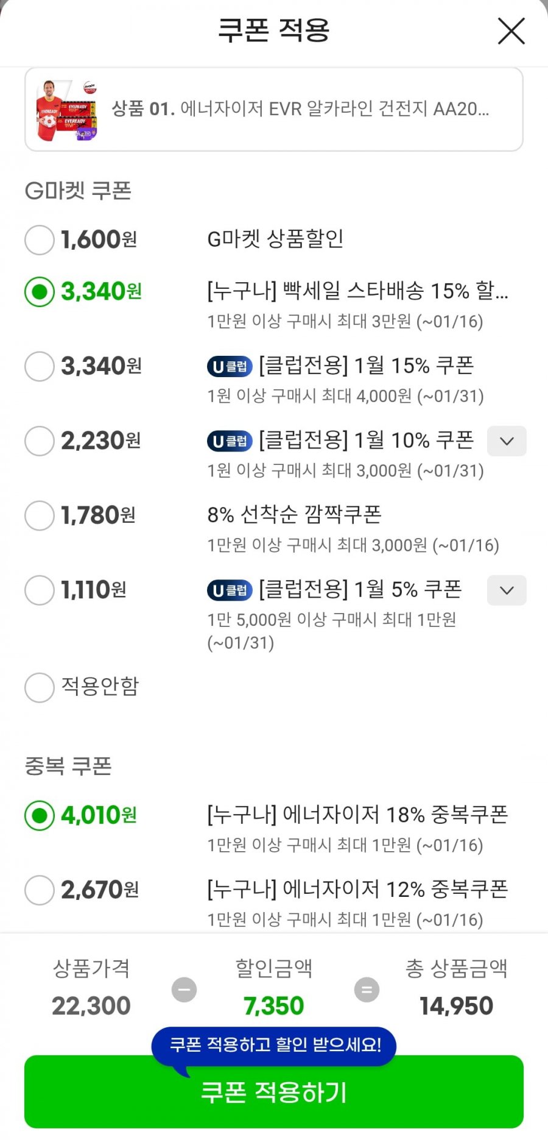Choose the 클럽전용 1월 15% coupon radio
The height and width of the screenshot is (1140, 548).
pos(40,366)
